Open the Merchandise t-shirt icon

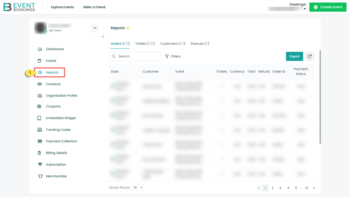[x=40, y=176]
